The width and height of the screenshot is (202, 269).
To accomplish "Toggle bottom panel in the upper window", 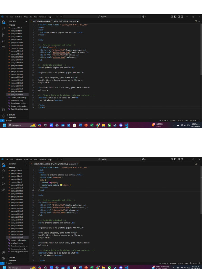I will [x=179, y=17].
